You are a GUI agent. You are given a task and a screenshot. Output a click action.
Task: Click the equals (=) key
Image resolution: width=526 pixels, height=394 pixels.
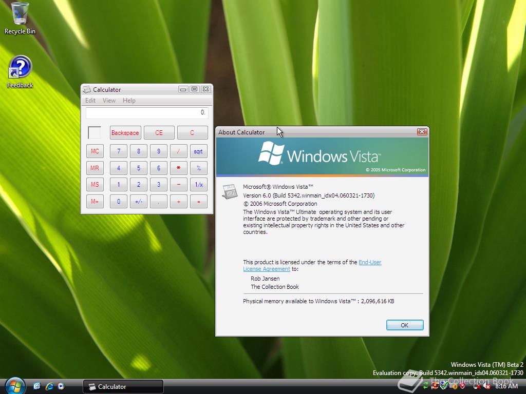coord(199,201)
